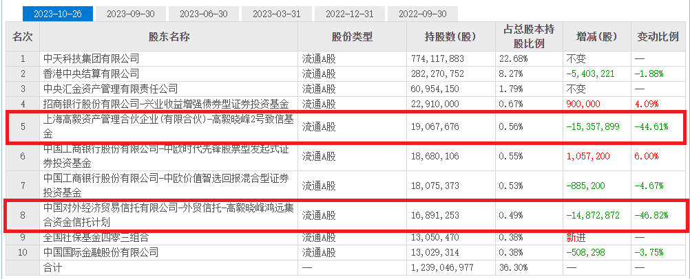This screenshot has height=279, width=690.
Task: Click red change value 1,057,200
Action: [x=587, y=156]
